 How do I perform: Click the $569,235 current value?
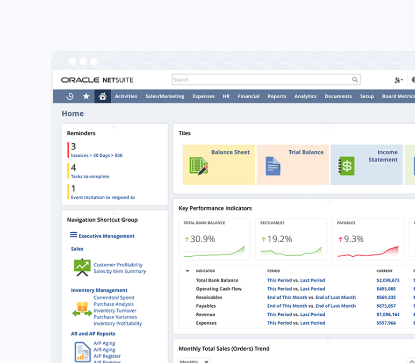click(386, 298)
